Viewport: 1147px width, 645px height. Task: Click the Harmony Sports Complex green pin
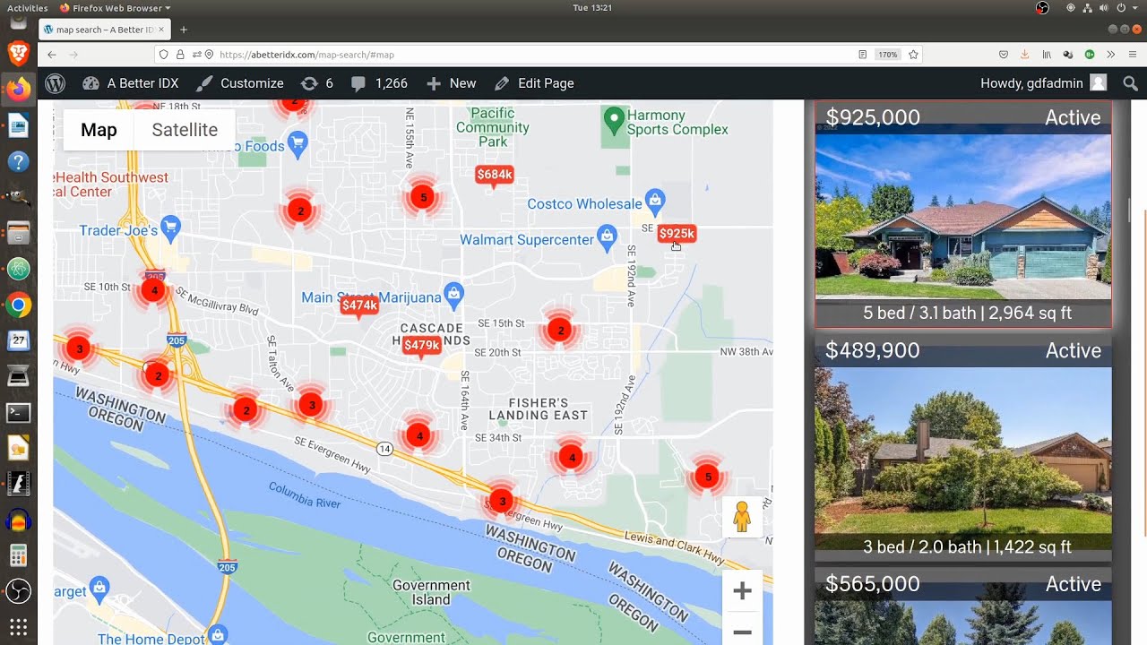[614, 118]
